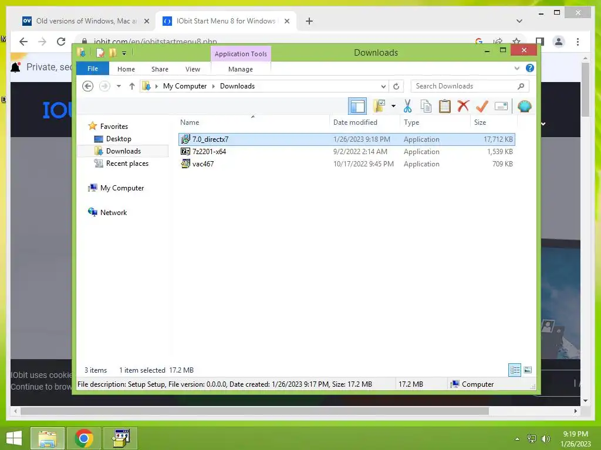Open the Chrome three-dot menu
The height and width of the screenshot is (450, 601).
(x=578, y=42)
